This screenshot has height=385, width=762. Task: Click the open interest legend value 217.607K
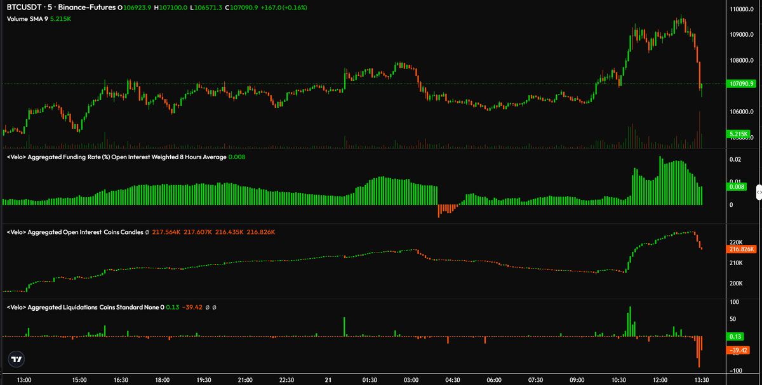click(x=197, y=232)
